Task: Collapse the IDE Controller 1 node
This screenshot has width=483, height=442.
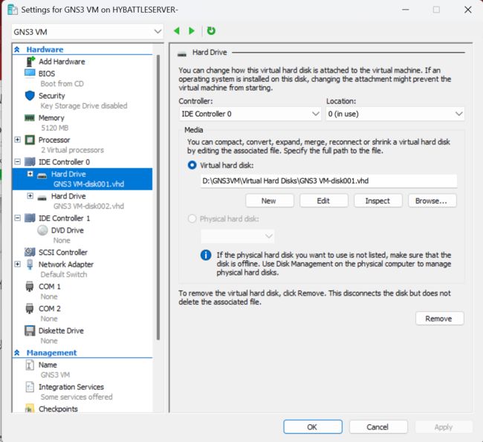Action: tap(18, 218)
